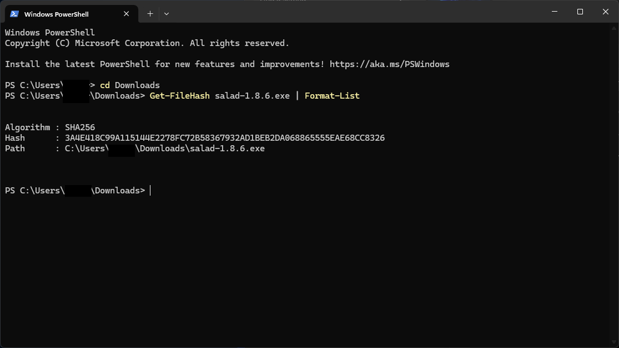
Task: Click the Get-FileHash command text
Action: tap(180, 96)
